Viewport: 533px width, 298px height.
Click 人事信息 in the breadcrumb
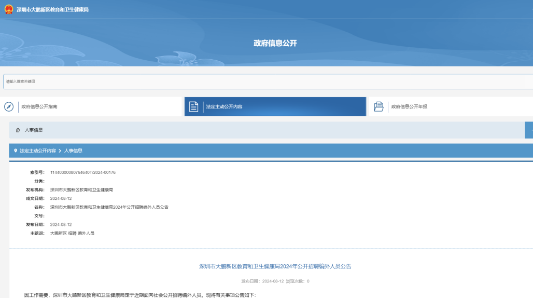[73, 151]
